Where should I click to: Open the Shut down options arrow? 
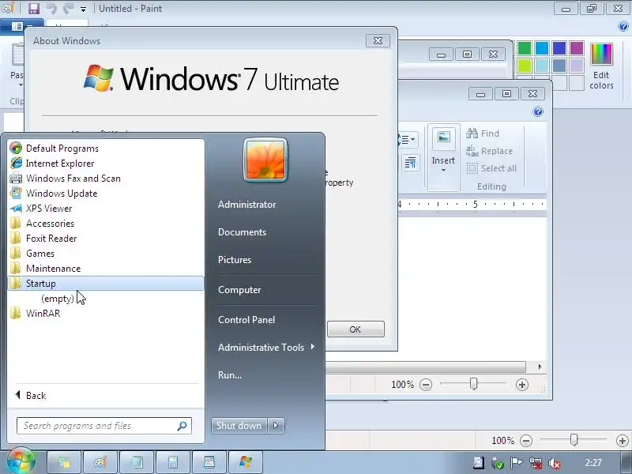tap(276, 426)
